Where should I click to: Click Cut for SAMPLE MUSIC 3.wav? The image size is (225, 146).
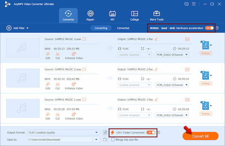click(57, 56)
